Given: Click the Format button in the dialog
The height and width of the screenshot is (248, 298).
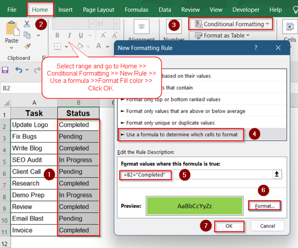Looking at the screenshot, I should coord(264,206).
